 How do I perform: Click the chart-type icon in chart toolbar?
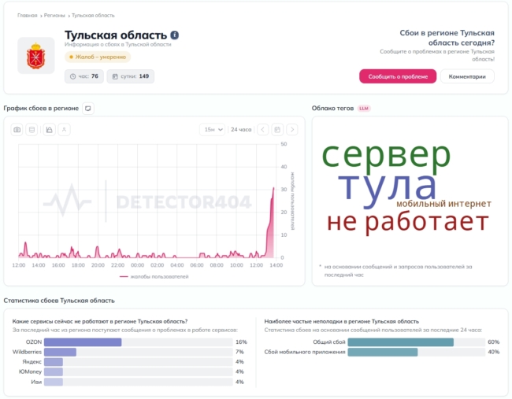49,130
